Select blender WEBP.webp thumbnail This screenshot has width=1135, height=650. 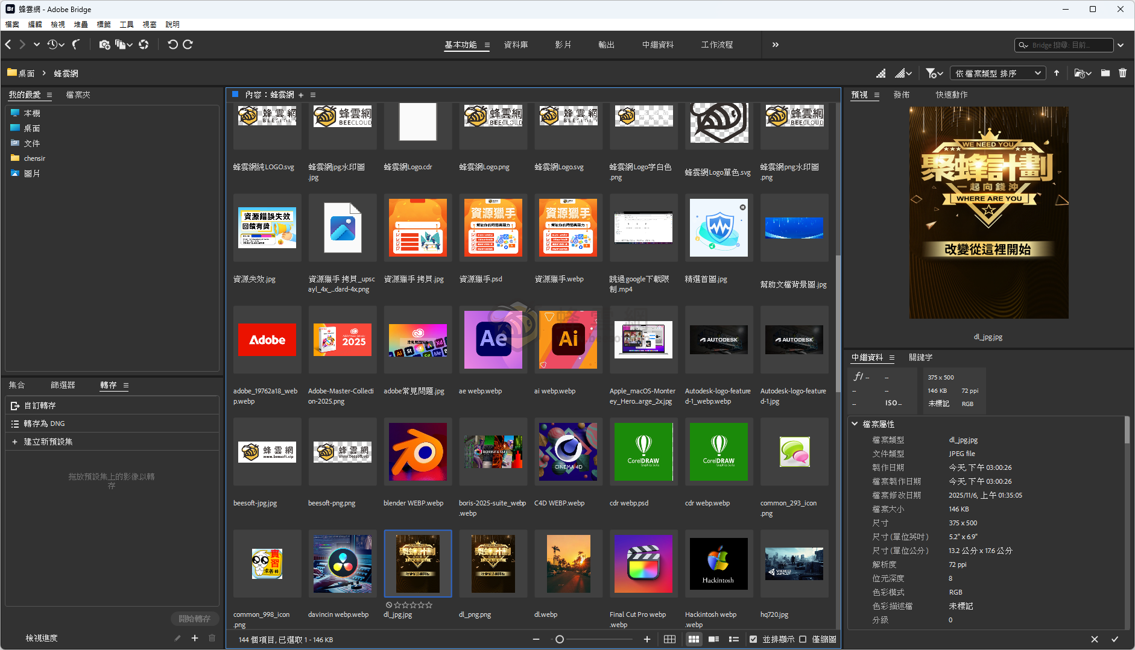click(418, 452)
